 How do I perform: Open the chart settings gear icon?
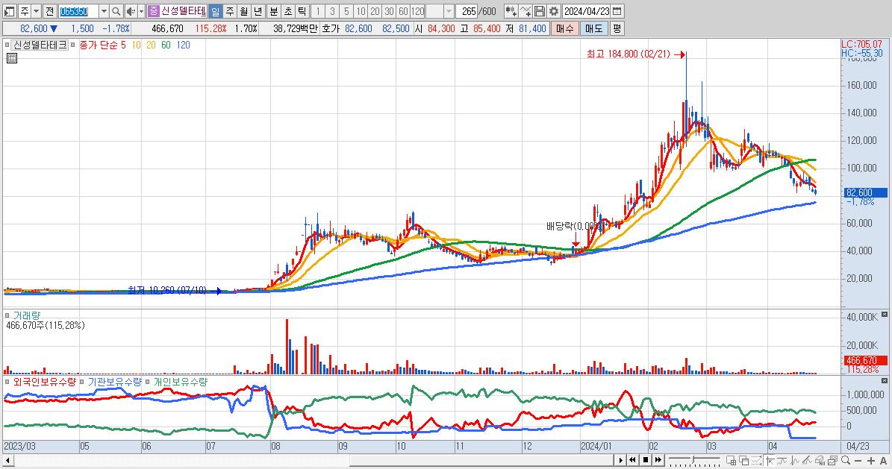coord(554,11)
